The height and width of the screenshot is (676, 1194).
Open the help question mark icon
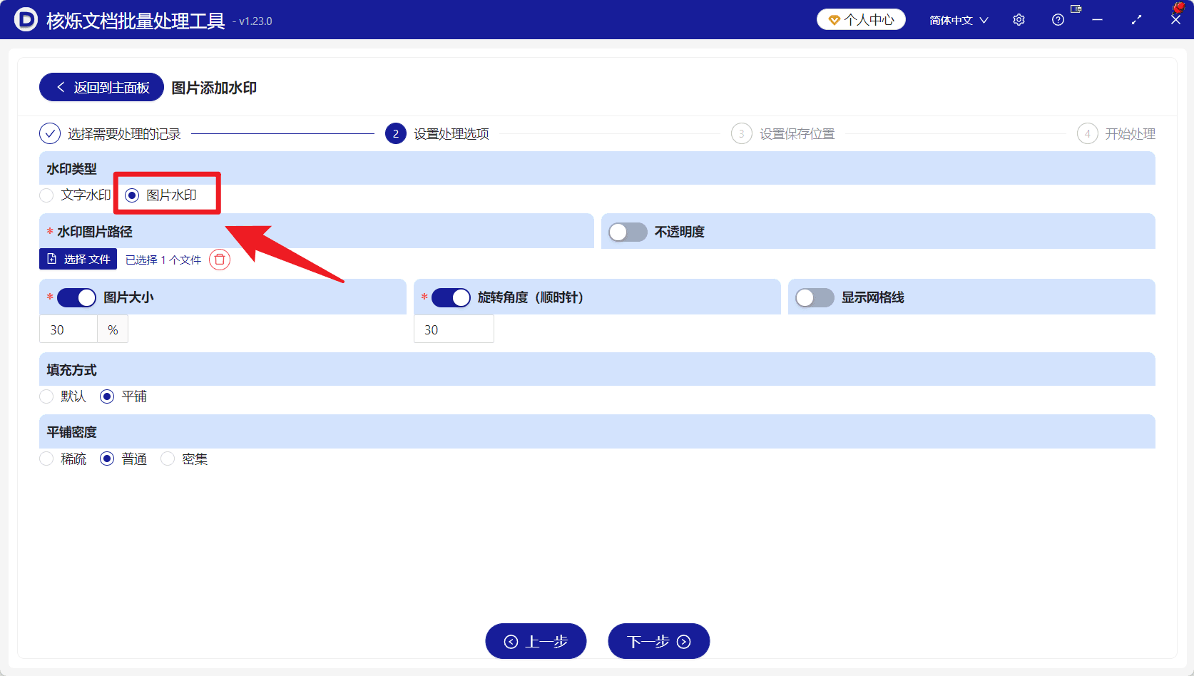(1058, 20)
